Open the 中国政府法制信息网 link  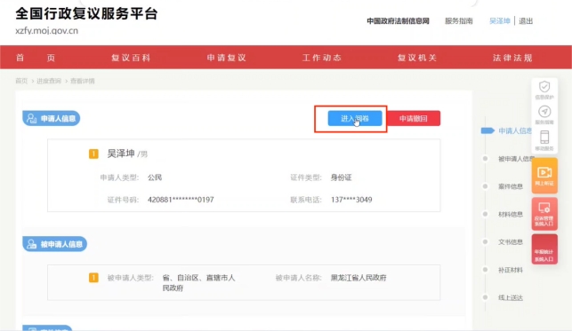(x=398, y=21)
